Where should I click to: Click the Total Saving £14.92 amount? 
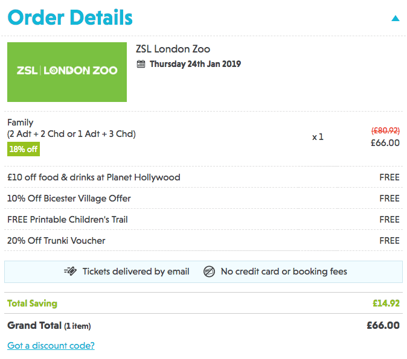[386, 303]
